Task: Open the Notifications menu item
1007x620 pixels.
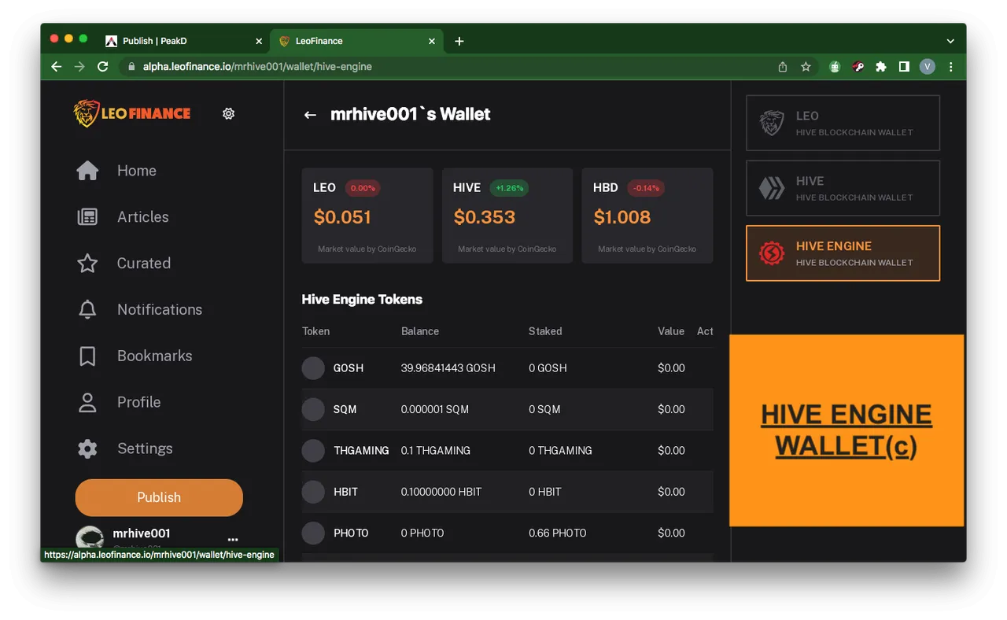Action: coord(160,310)
